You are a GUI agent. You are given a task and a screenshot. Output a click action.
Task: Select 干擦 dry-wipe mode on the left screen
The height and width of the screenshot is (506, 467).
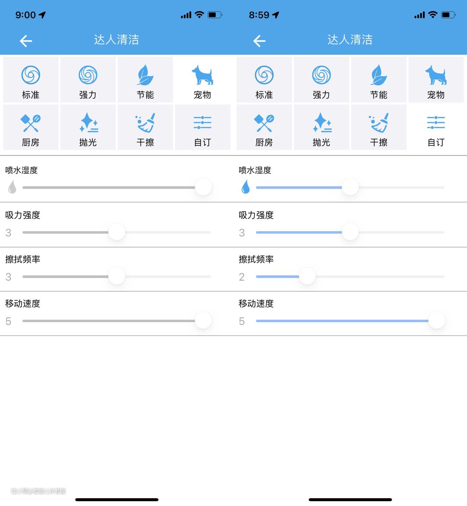coord(145,128)
